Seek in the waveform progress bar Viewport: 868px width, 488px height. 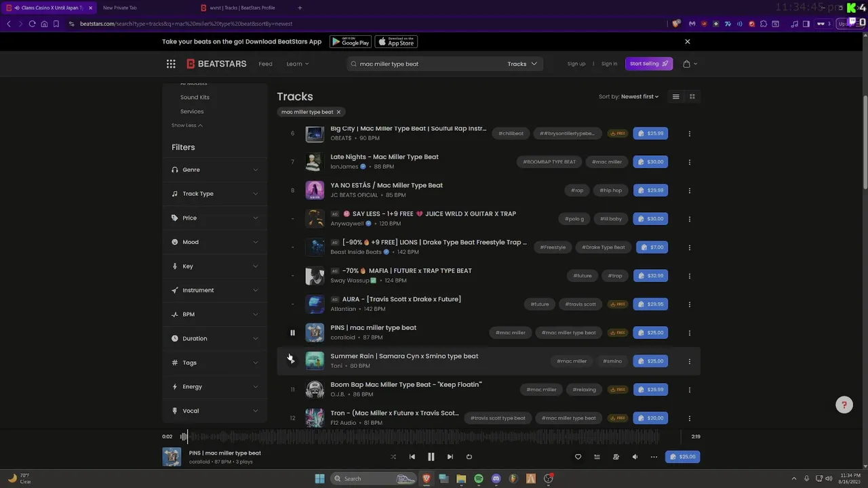430,437
